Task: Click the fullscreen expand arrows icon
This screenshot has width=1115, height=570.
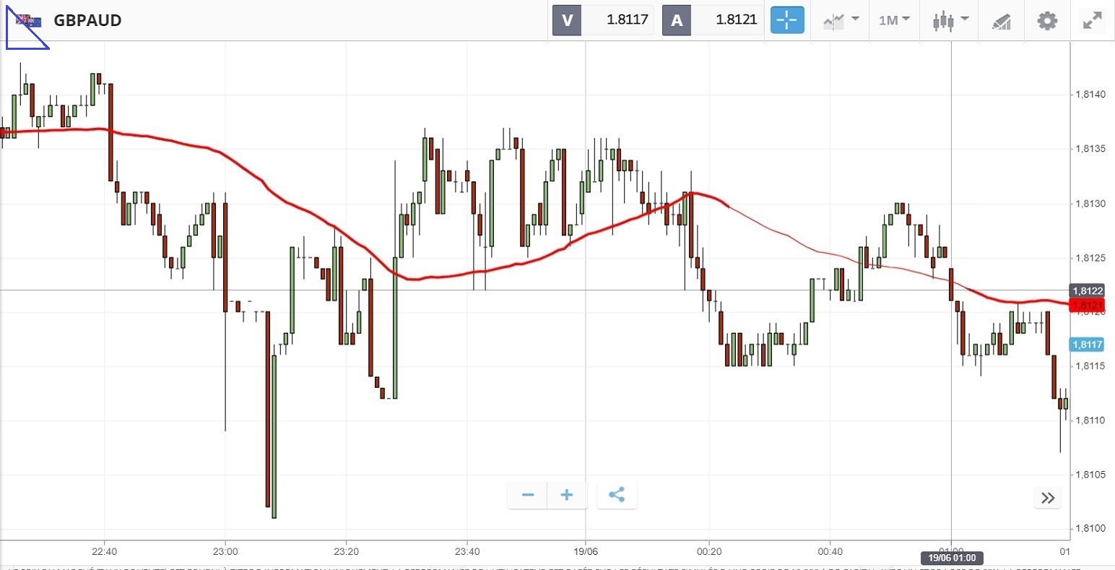Action: pyautogui.click(x=1093, y=20)
